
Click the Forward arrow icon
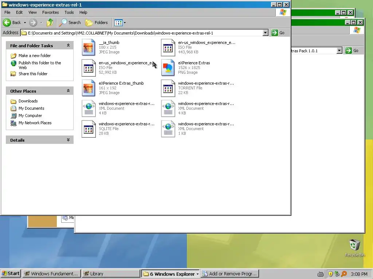tap(33, 23)
